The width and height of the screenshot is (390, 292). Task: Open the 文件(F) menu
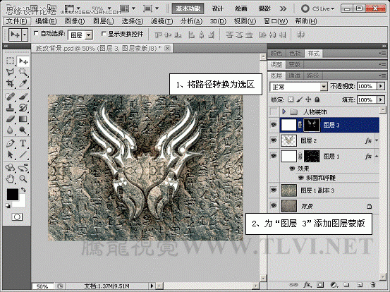tap(17, 21)
